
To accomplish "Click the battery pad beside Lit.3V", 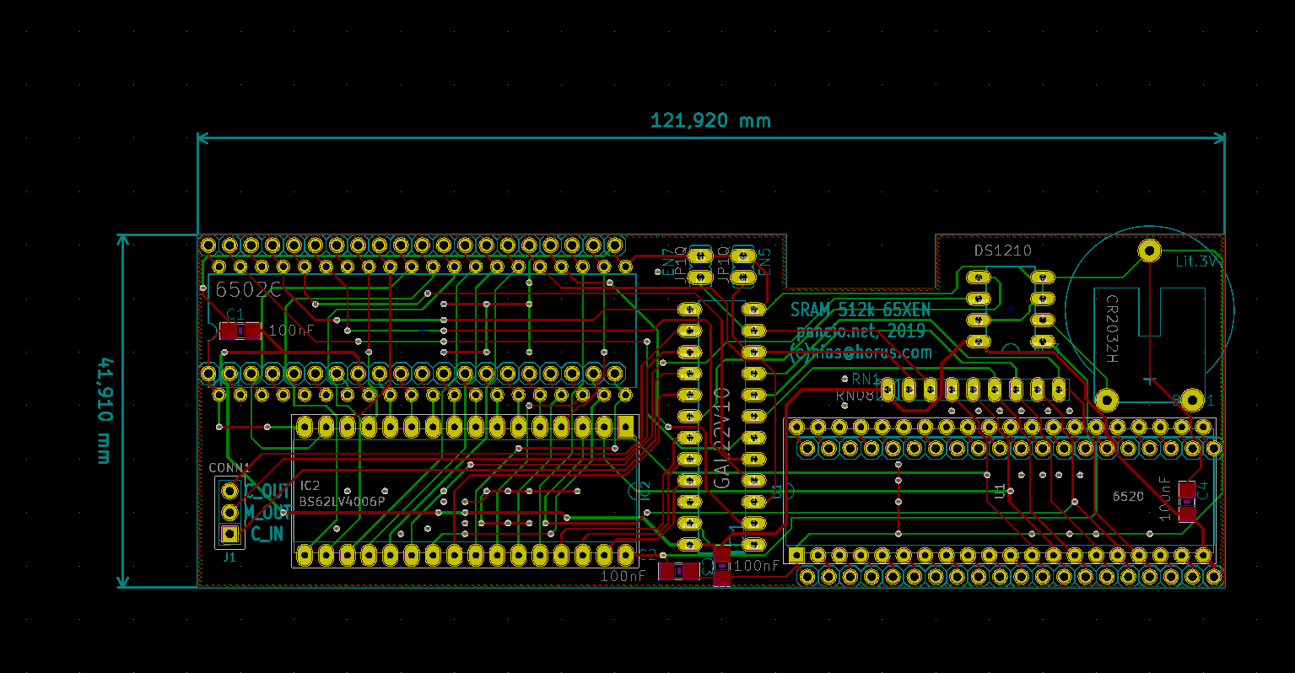I will [x=1149, y=250].
